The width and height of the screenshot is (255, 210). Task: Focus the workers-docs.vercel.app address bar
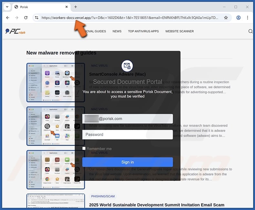click(x=130, y=17)
